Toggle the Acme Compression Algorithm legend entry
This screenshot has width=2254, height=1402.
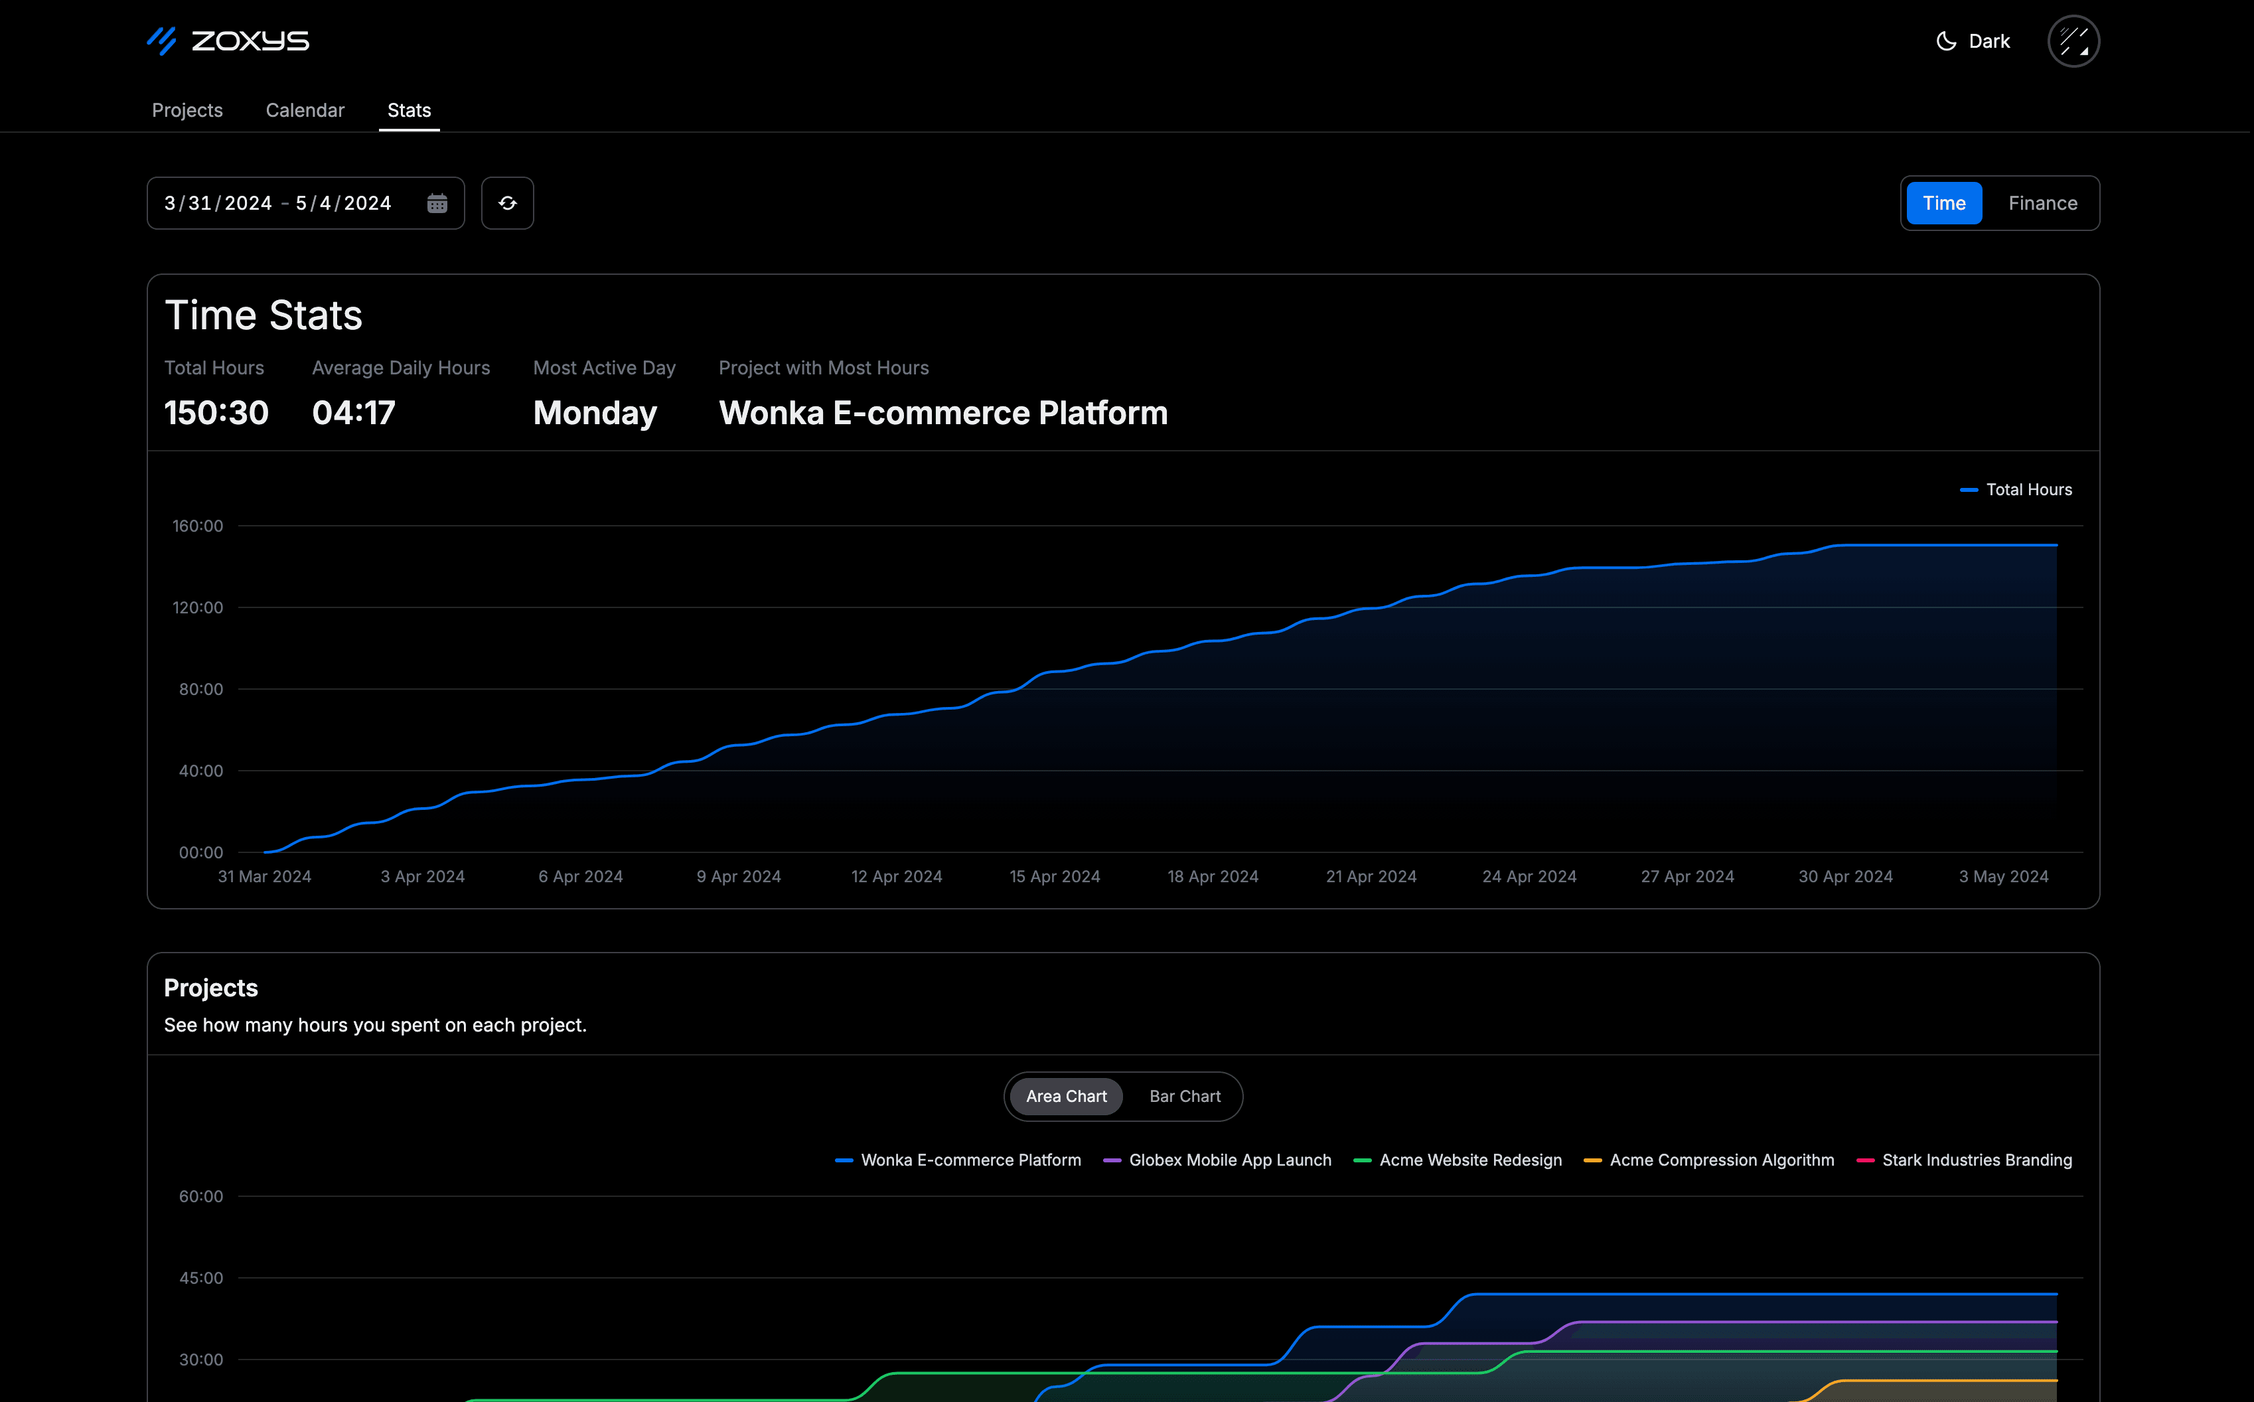(1709, 1160)
